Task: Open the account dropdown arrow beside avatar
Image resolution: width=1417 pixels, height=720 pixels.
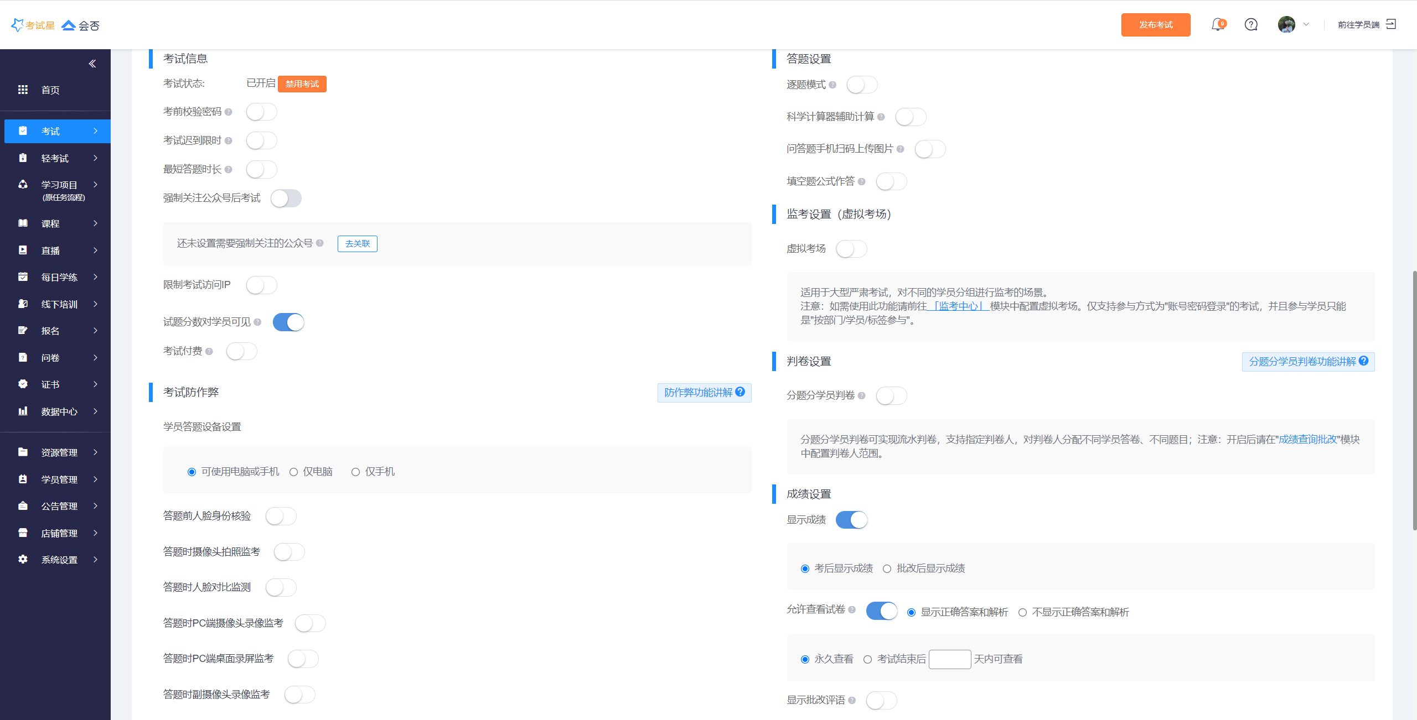Action: pyautogui.click(x=1307, y=25)
